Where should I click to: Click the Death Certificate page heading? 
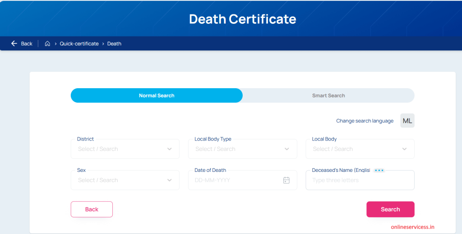coord(242,19)
